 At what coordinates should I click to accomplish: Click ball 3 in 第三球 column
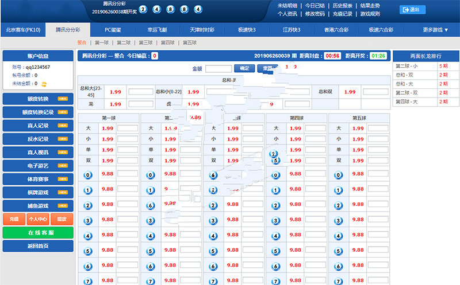pos(213,221)
